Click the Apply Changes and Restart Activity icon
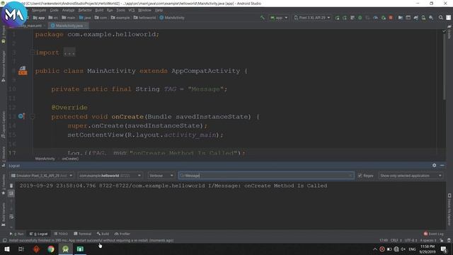Viewport: 453px width, 255px height. pyautogui.click(x=345, y=18)
